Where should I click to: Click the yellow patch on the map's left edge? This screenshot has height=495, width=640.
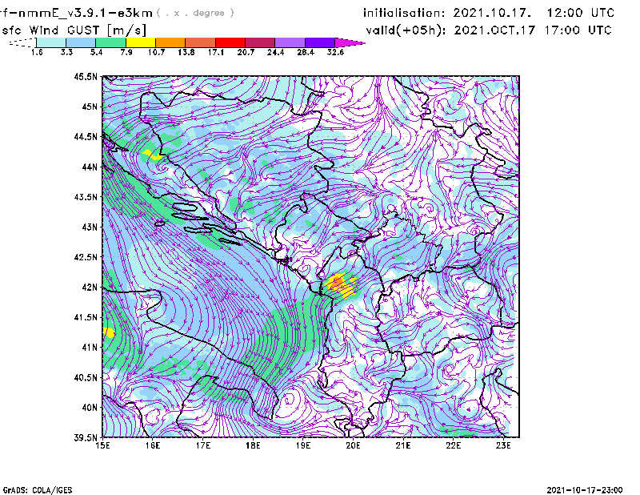click(109, 332)
